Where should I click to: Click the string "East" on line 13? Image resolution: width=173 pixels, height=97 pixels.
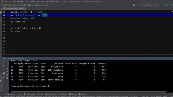pyautogui.click(x=40, y=12)
